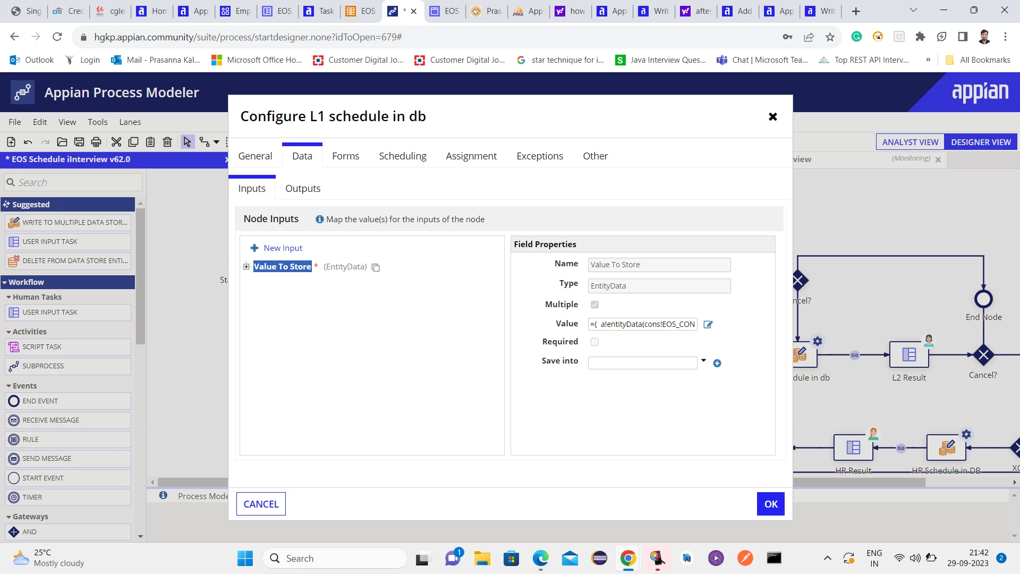Click the blue plus icon before New Input
The width and height of the screenshot is (1020, 574).
click(254, 248)
